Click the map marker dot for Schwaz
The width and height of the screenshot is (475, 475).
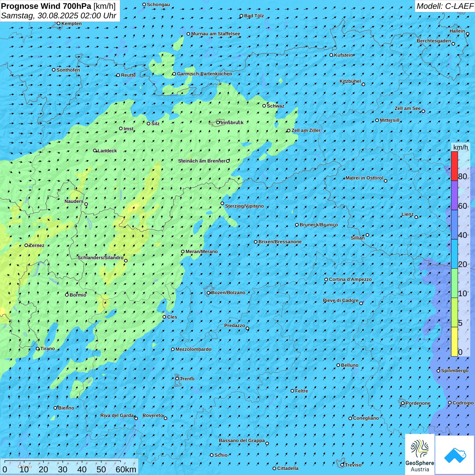tap(264, 106)
